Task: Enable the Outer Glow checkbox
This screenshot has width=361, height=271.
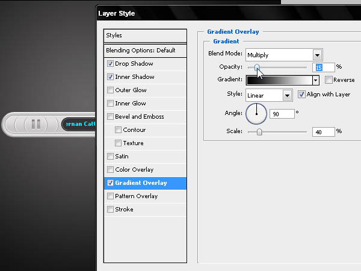Action: 110,90
